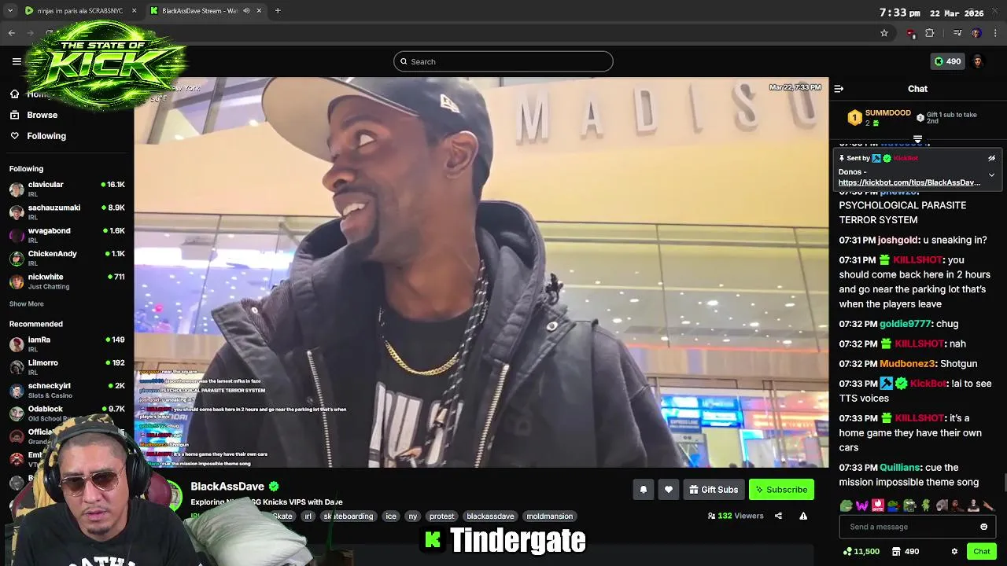Viewport: 1007px width, 566px height.
Task: Share the stream via share icon
Action: pos(778,516)
